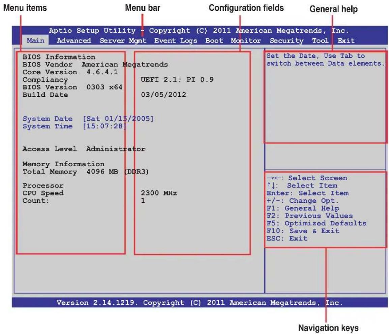Click the F2: Previous Values hint
The height and width of the screenshot is (334, 389).
click(309, 216)
